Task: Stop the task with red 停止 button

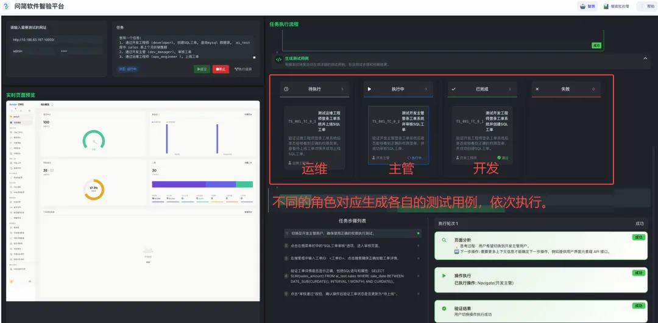Action: 221,69
